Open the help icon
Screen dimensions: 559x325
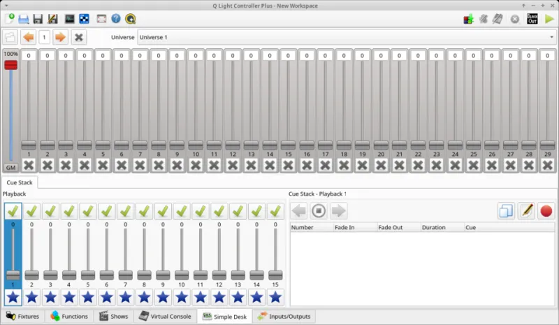[x=116, y=19]
